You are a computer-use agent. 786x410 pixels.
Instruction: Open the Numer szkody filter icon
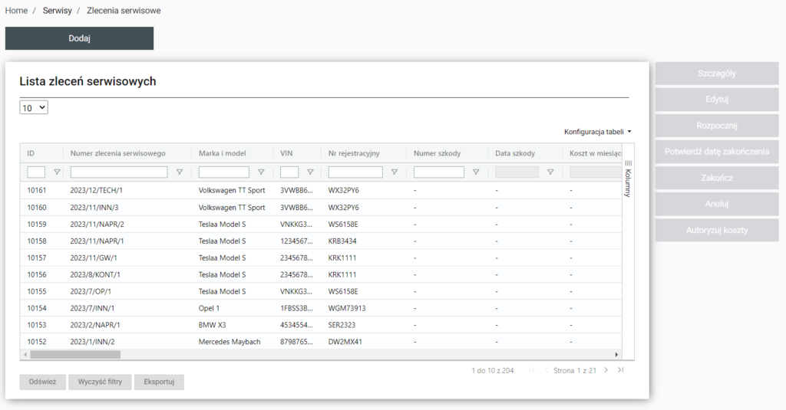click(x=476, y=172)
